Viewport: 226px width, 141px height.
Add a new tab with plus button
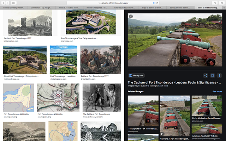click(224, 8)
